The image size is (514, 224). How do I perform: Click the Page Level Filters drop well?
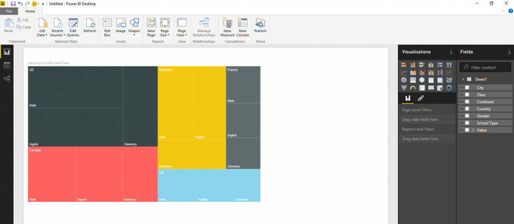coord(427,120)
